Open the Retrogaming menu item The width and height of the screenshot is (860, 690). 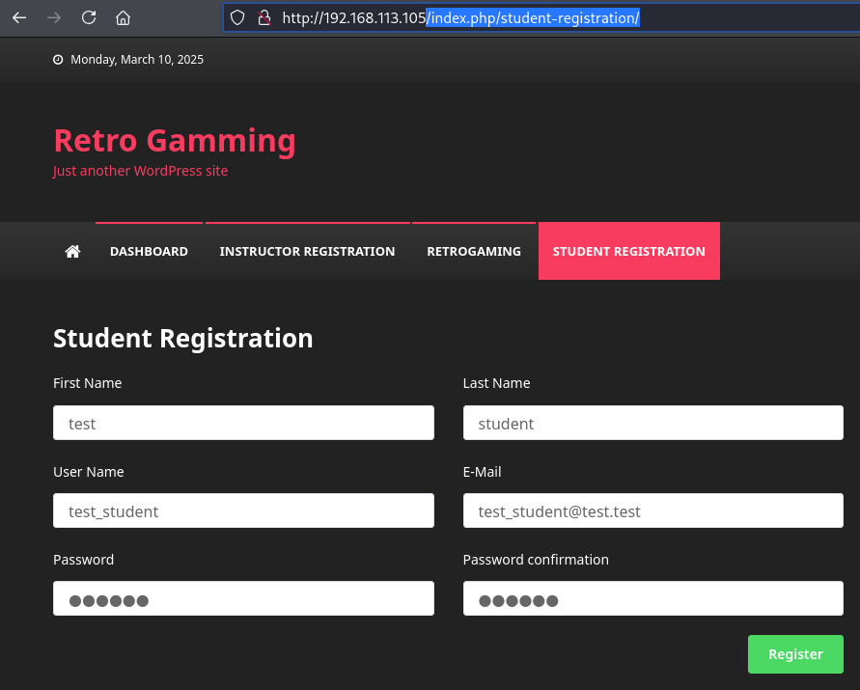click(x=474, y=251)
